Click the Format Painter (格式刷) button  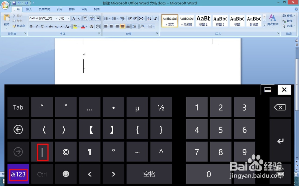pyautogui.click(x=19, y=26)
